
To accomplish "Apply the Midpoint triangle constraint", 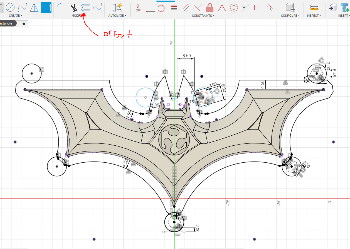I will pyautogui.click(x=222, y=8).
